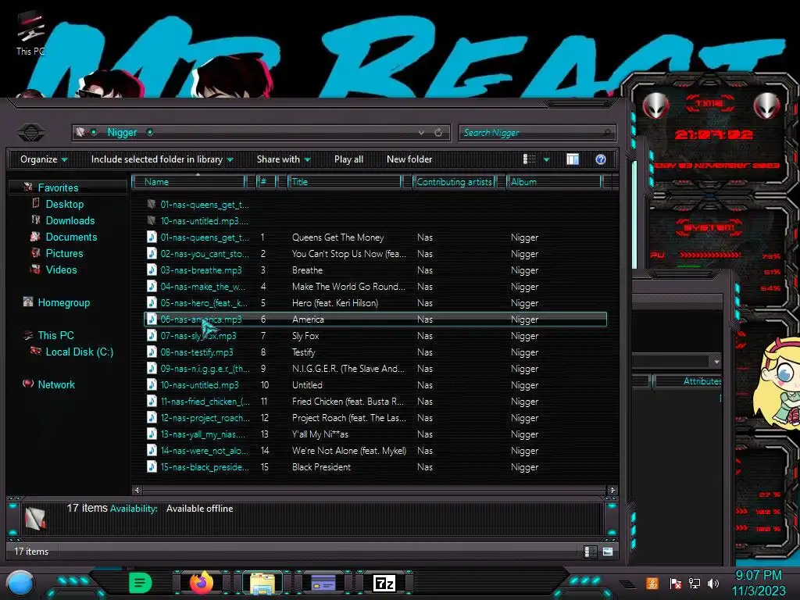The width and height of the screenshot is (800, 600).
Task: Open the Start orb on the taskbar
Action: (20, 584)
